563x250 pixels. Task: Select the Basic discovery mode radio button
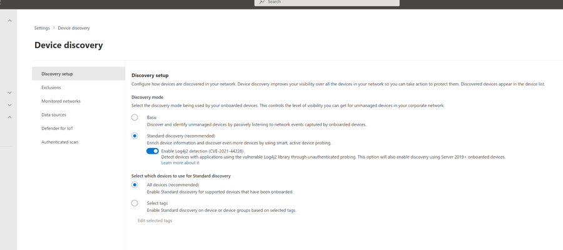[134, 117]
